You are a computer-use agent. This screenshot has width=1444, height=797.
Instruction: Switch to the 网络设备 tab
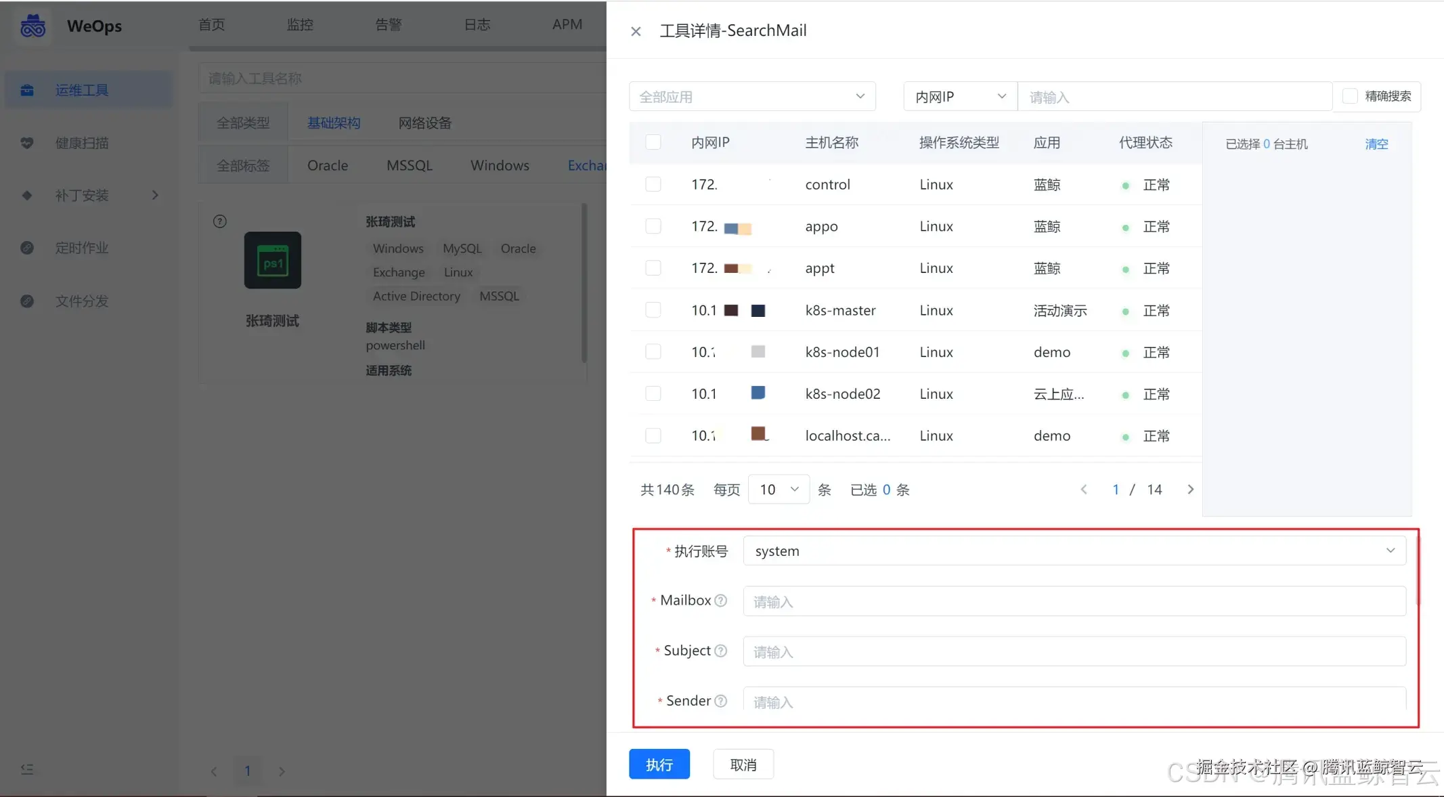tap(424, 122)
